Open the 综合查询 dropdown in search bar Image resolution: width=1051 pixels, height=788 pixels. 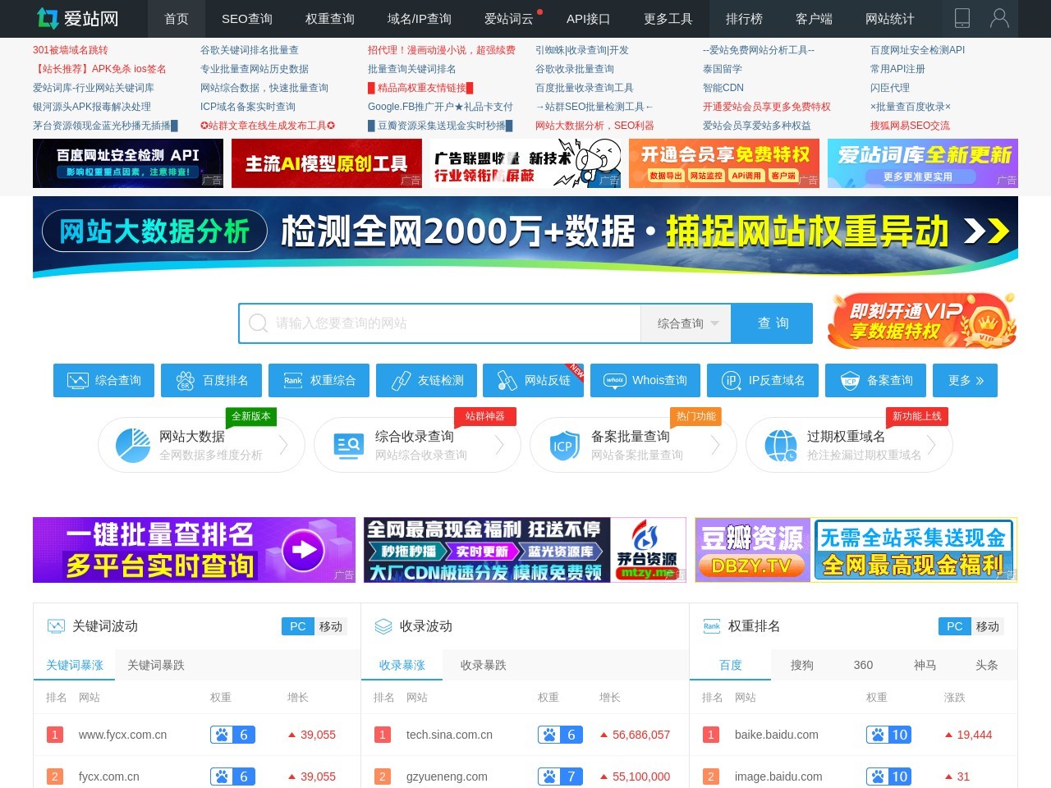(686, 323)
